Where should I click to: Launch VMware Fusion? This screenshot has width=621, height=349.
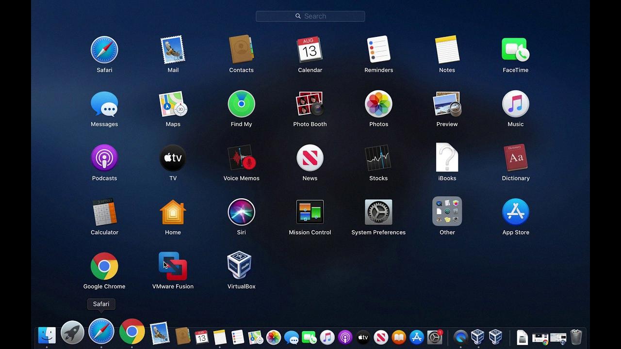point(173,266)
